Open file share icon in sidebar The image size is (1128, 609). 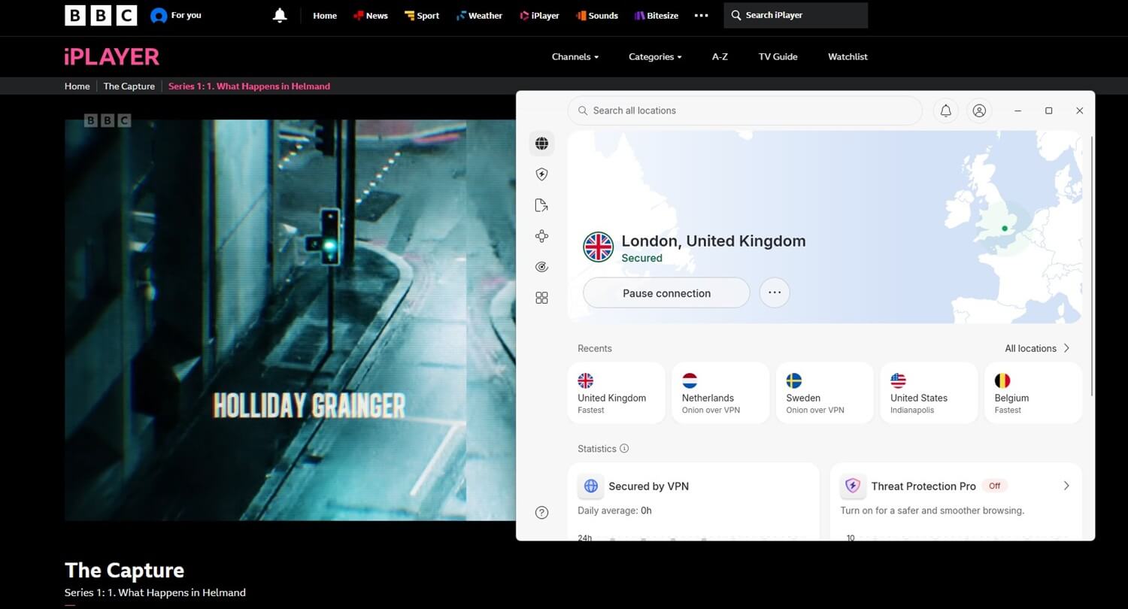[x=541, y=205]
